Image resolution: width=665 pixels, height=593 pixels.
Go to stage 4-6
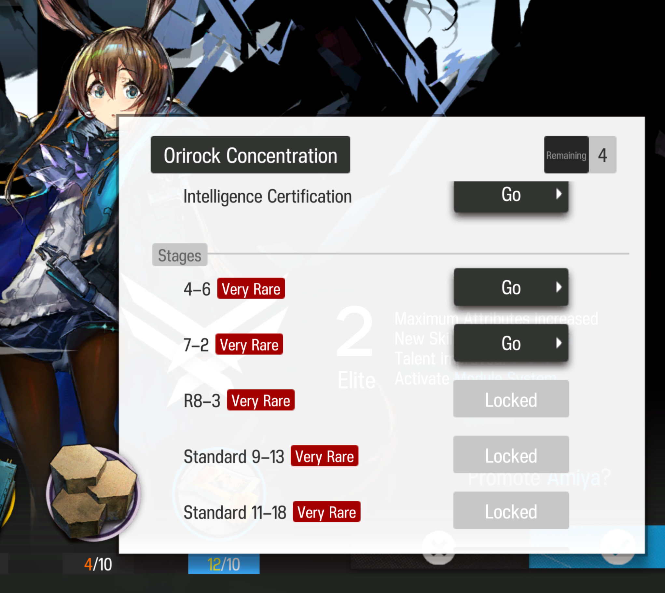[x=511, y=287]
